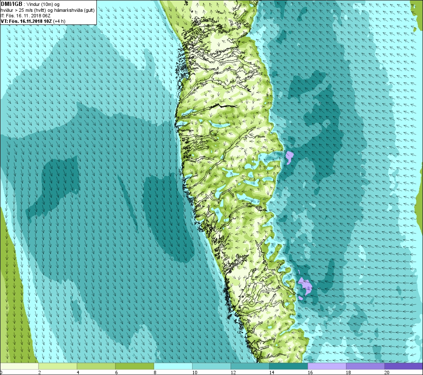This screenshot has height=375, width=423.
Task: Click the scale number "2"
Action: (40, 372)
